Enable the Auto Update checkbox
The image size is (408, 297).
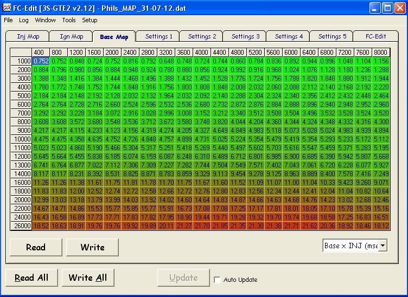tap(217, 280)
